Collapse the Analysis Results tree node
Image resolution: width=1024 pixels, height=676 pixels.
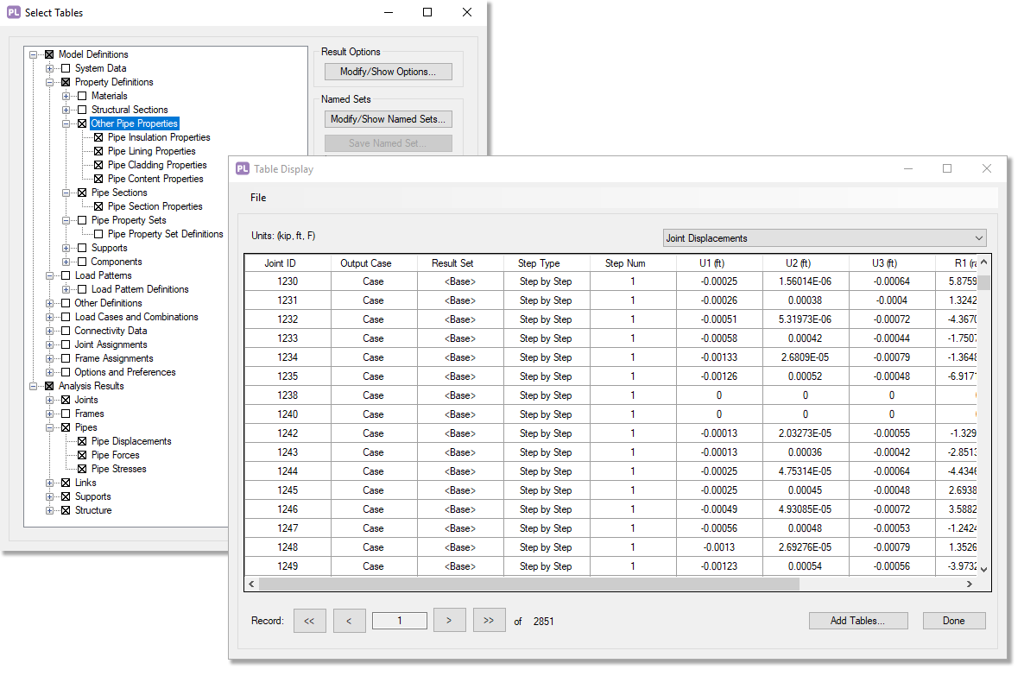point(33,386)
